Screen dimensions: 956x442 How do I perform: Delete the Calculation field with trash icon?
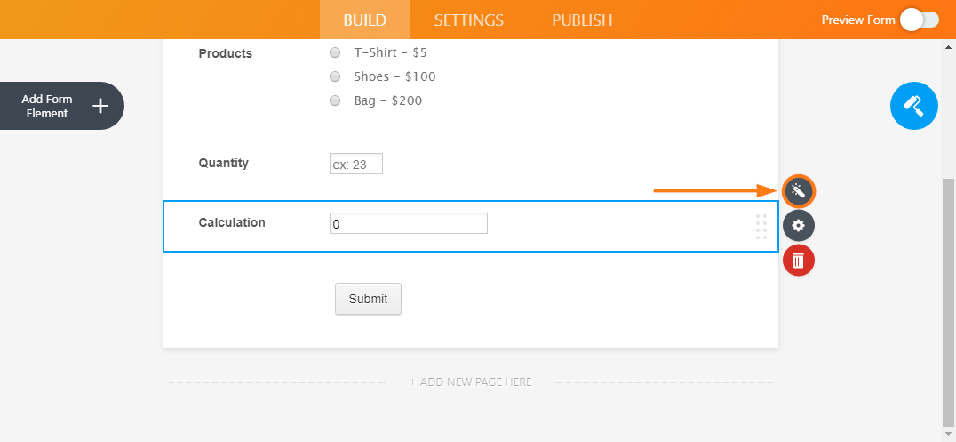798,260
